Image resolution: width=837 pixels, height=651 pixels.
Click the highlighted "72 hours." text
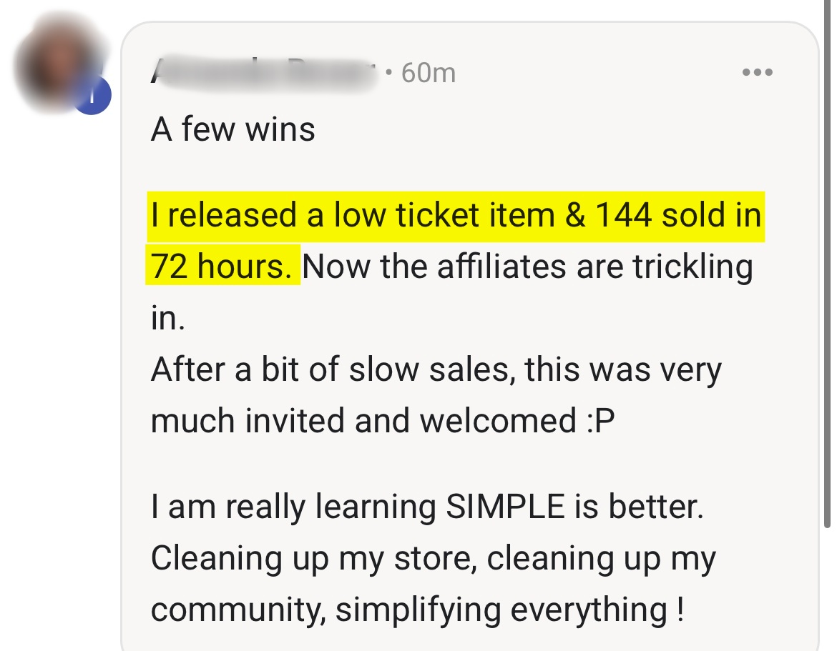(x=222, y=267)
